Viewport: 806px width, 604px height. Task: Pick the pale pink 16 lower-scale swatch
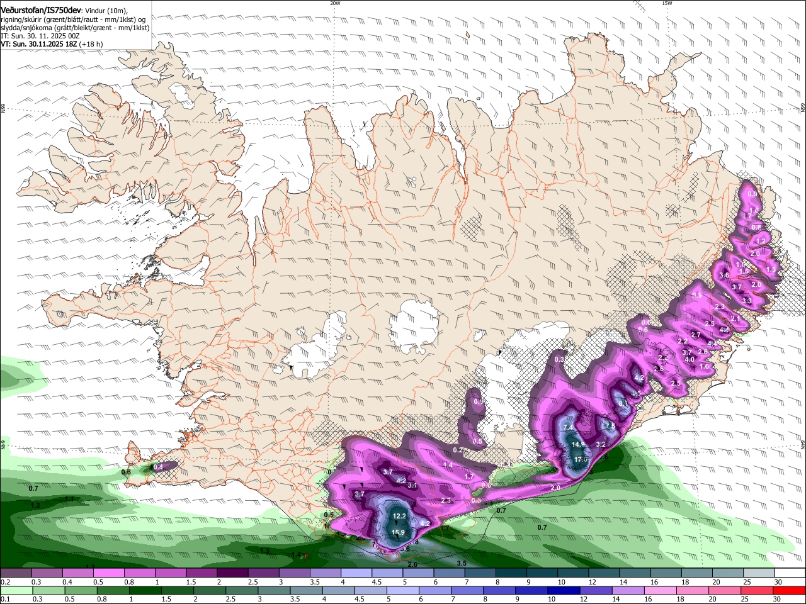click(x=660, y=591)
